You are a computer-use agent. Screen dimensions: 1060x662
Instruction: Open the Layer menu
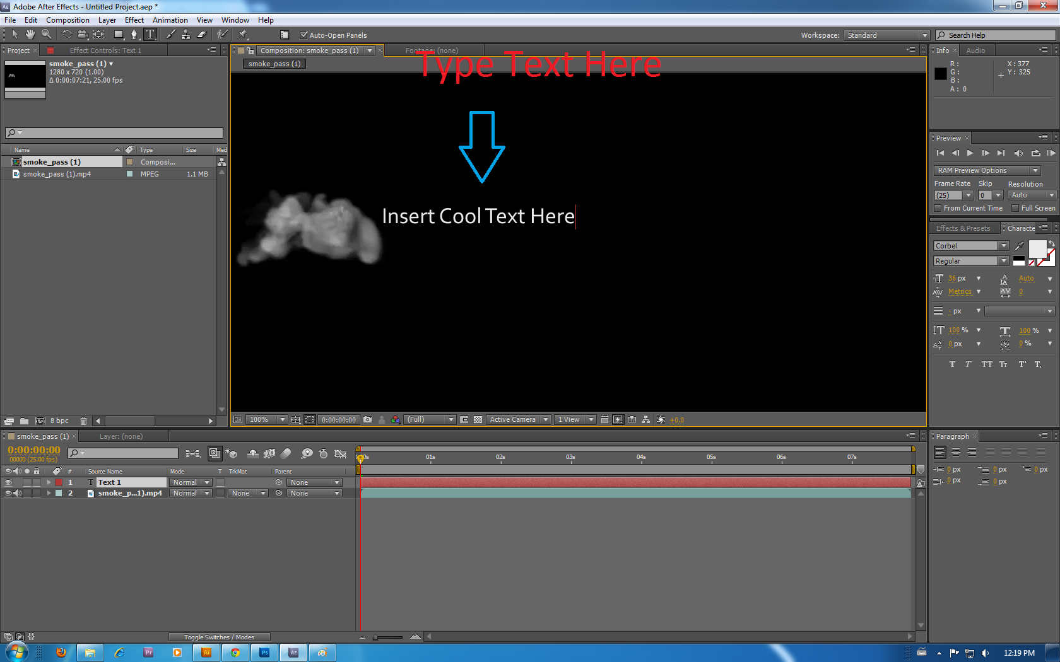click(107, 20)
